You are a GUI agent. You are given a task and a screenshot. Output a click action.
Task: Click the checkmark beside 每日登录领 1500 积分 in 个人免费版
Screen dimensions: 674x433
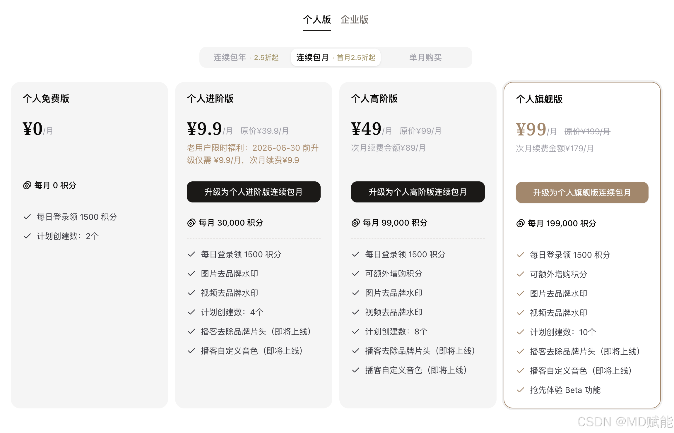28,217
